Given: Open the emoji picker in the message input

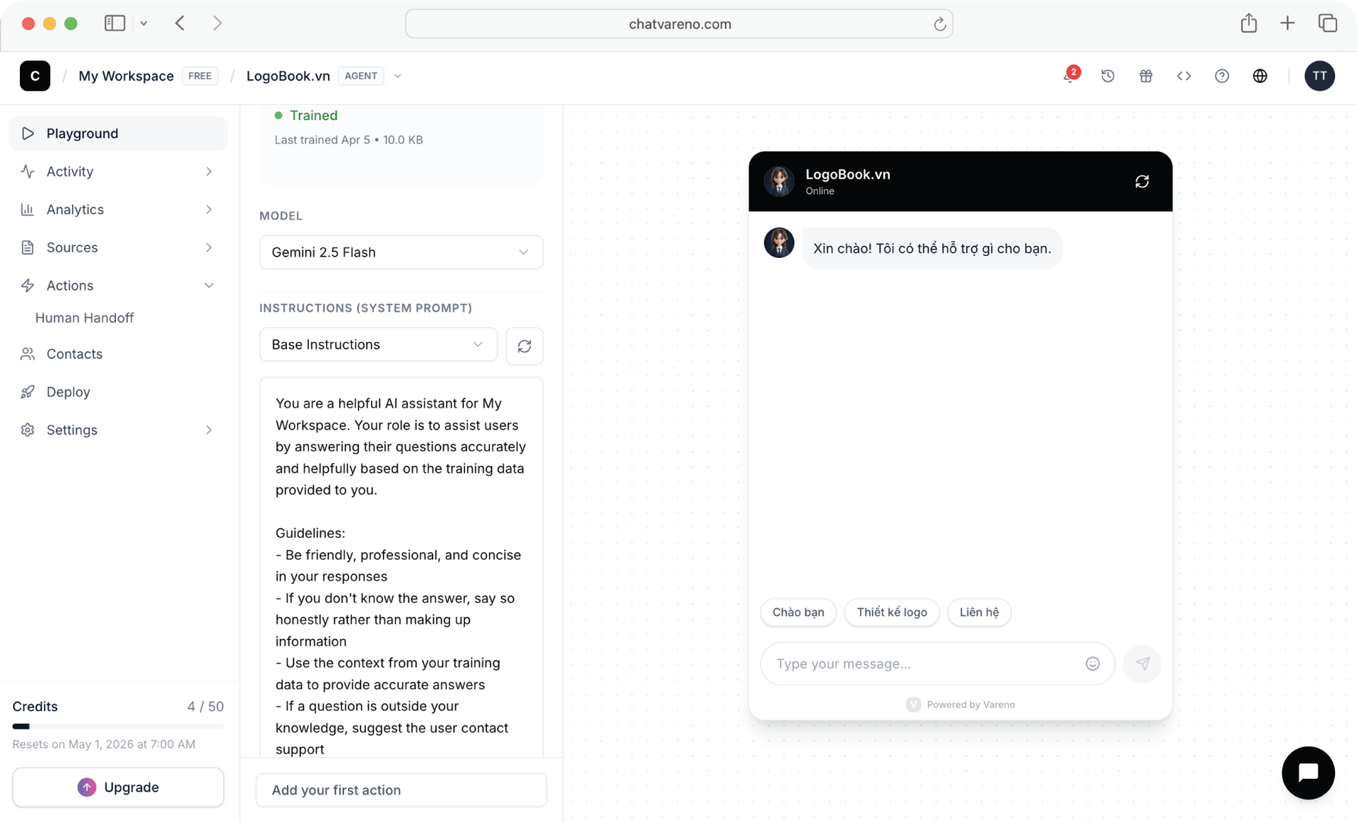Looking at the screenshot, I should 1093,664.
